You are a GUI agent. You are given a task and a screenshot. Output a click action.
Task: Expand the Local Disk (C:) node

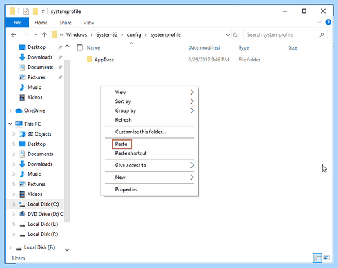coord(14,204)
